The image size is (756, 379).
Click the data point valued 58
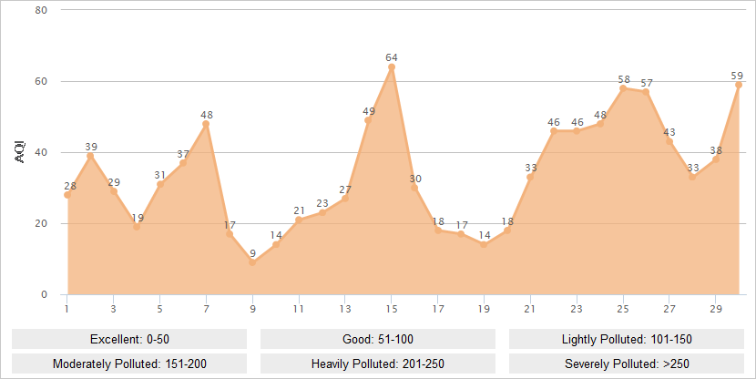click(x=623, y=88)
